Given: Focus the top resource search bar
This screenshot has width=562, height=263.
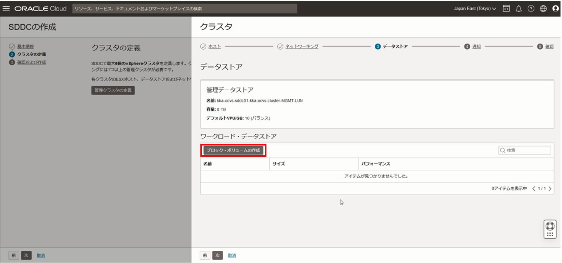Looking at the screenshot, I should (x=184, y=9).
